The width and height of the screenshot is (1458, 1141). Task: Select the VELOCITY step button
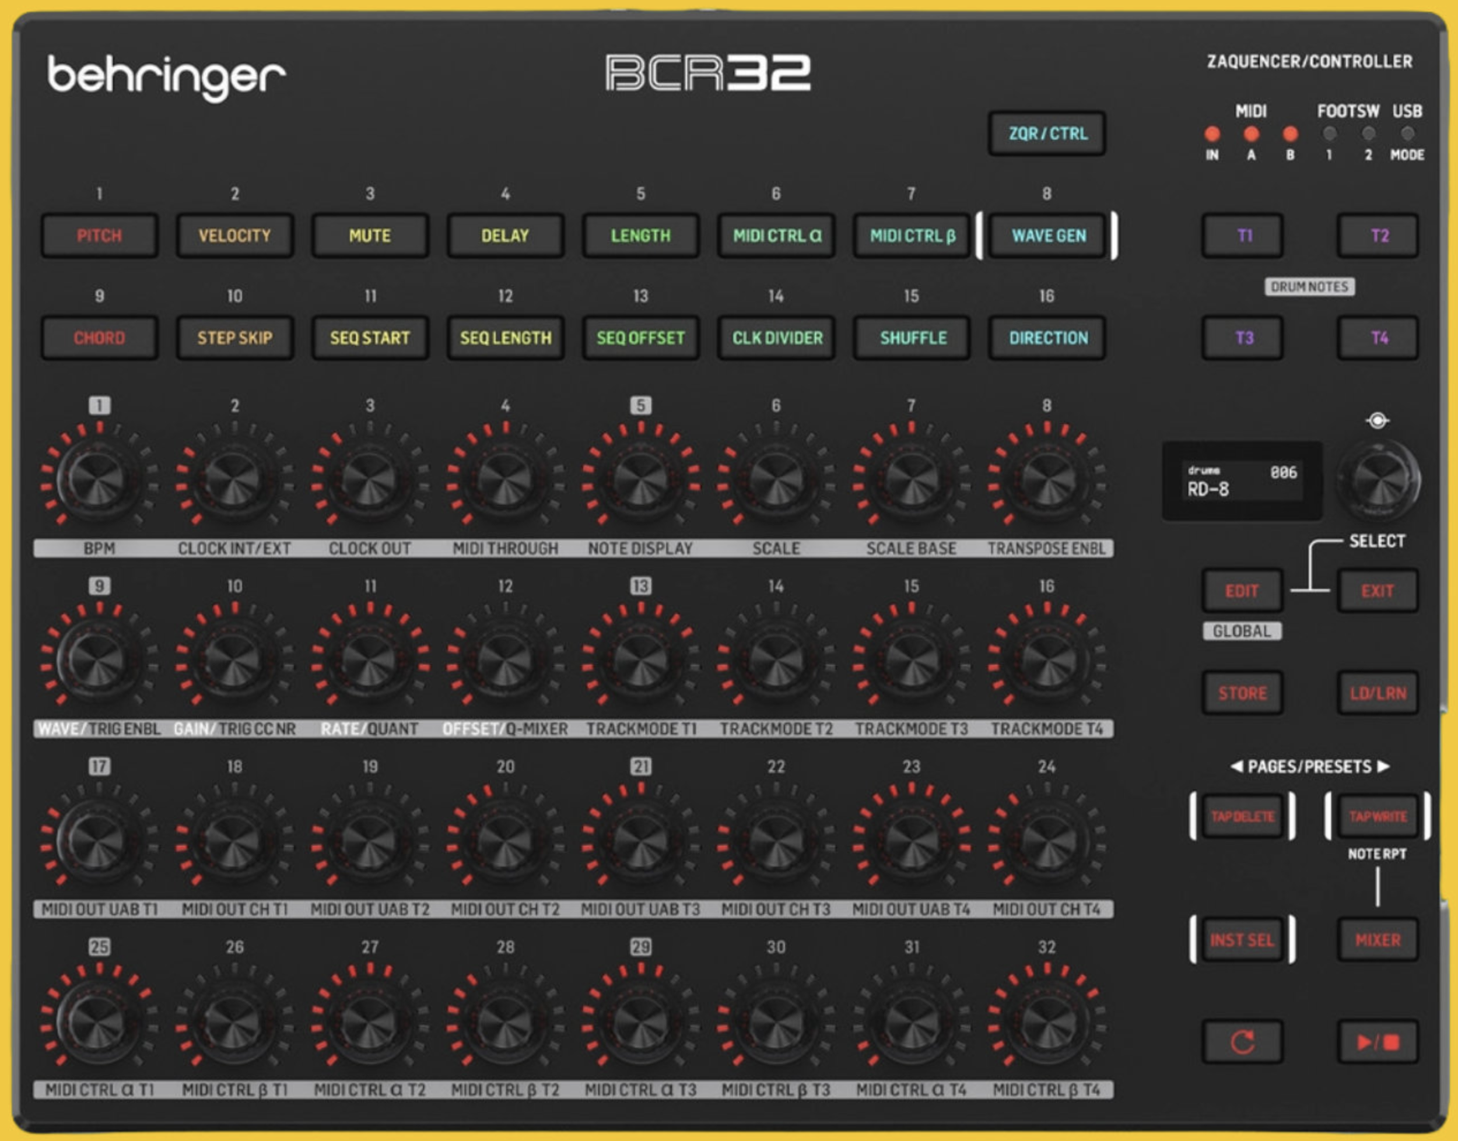pyautogui.click(x=234, y=236)
